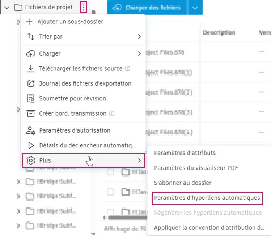The height and width of the screenshot is (236, 271).
Task: Expand the Trier par submenu arrow
Action: (x=139, y=37)
